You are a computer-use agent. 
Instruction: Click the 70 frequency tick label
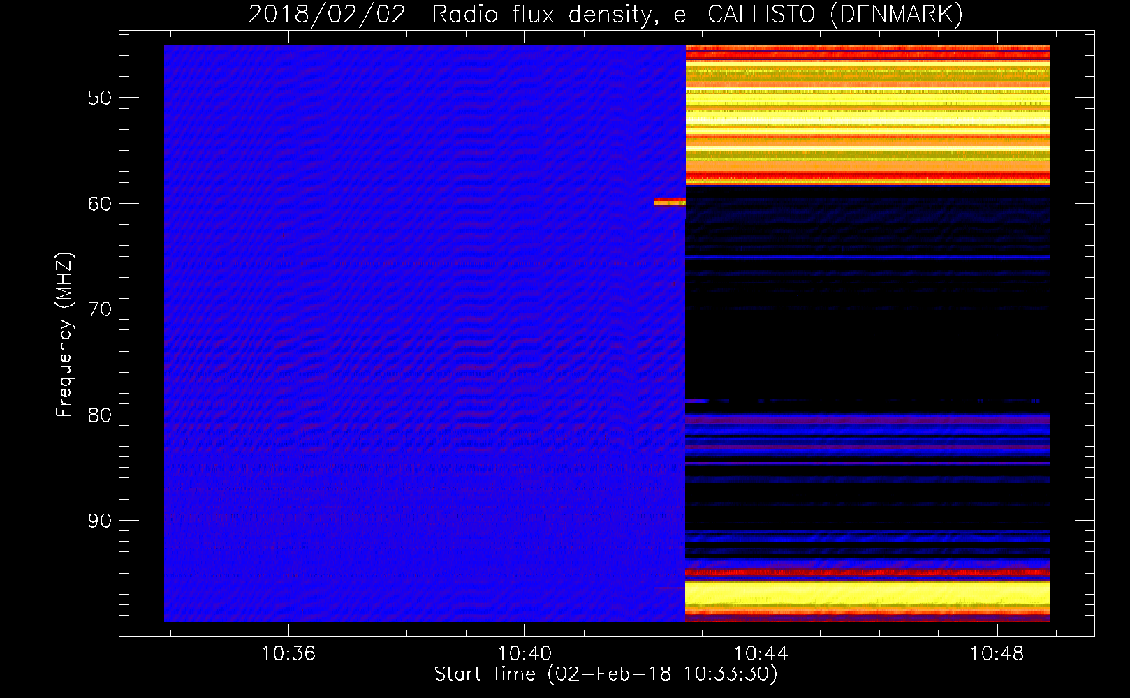(100, 309)
